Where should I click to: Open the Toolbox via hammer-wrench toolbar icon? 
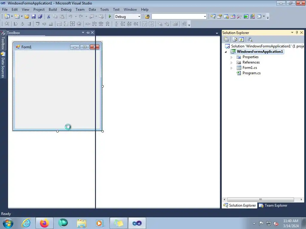(x=239, y=17)
